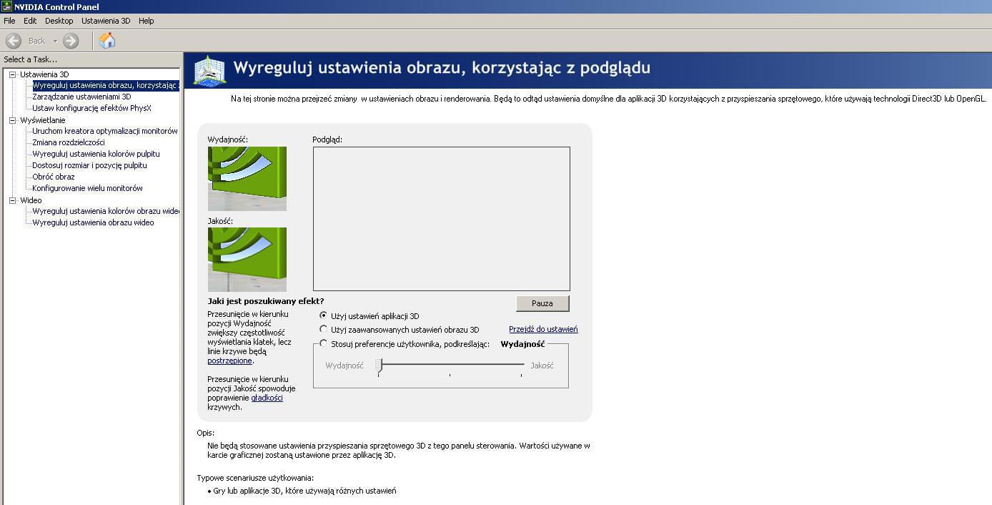
Task: Open the Back history dropdown arrow
Action: tap(55, 41)
